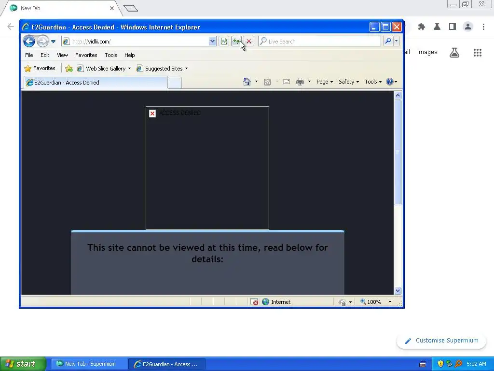Click the orange magnifier tray icon
This screenshot has width=494, height=371.
(x=458, y=364)
